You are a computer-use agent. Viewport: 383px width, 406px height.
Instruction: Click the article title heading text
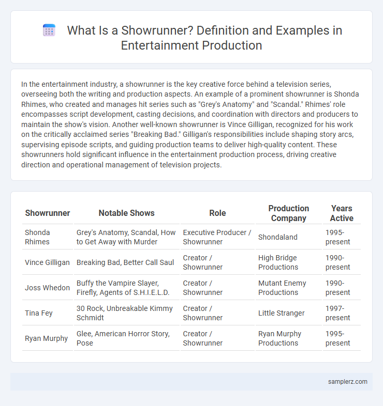204,38
